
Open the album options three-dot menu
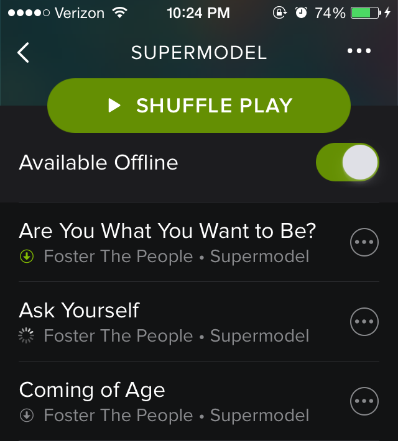[359, 52]
